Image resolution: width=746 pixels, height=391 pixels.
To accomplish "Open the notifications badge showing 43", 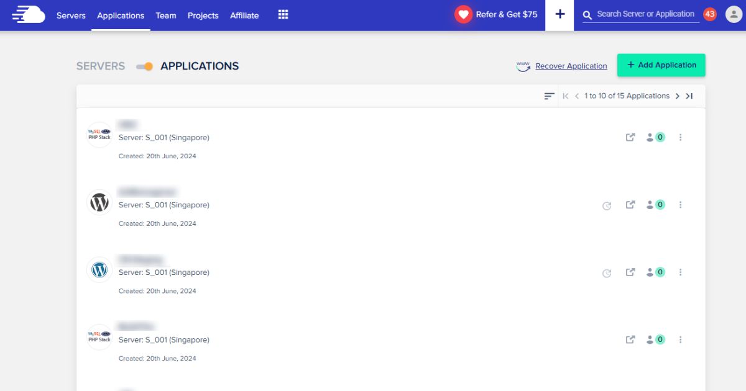I will (710, 14).
